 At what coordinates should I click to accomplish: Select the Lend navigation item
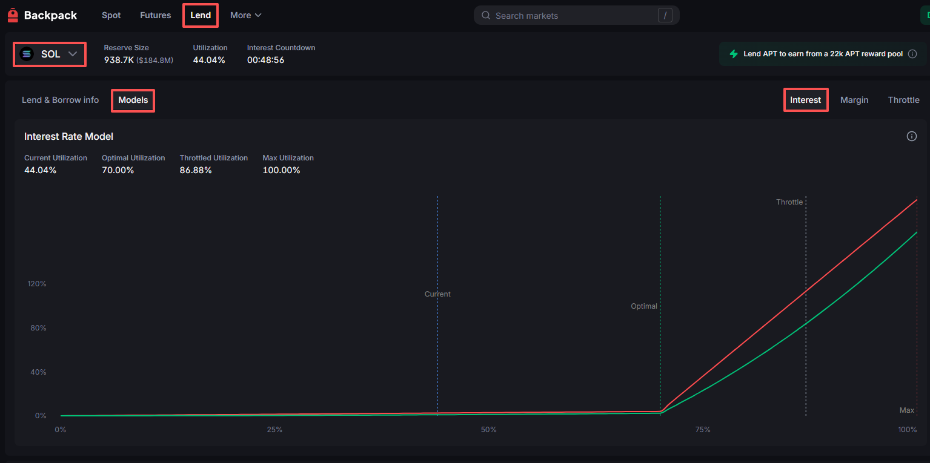click(201, 15)
